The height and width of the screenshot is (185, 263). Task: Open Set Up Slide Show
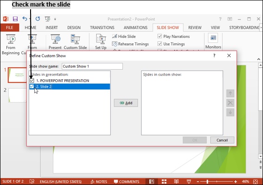point(100,42)
